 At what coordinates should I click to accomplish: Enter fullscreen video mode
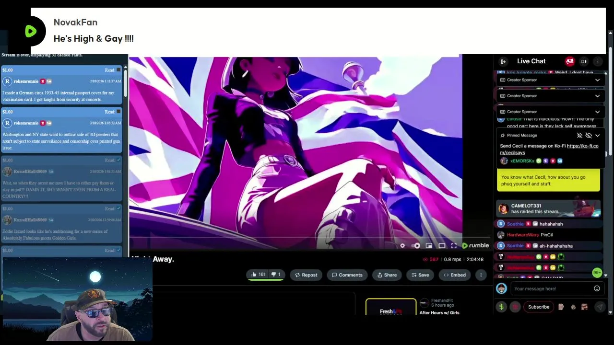(x=454, y=246)
